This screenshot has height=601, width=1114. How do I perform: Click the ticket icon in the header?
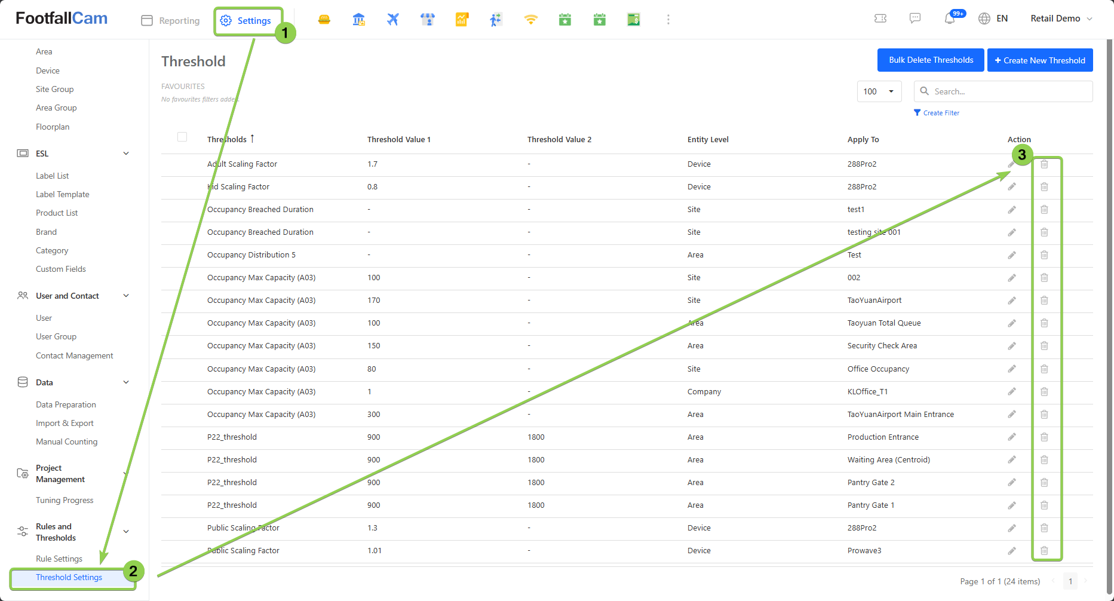pos(880,19)
